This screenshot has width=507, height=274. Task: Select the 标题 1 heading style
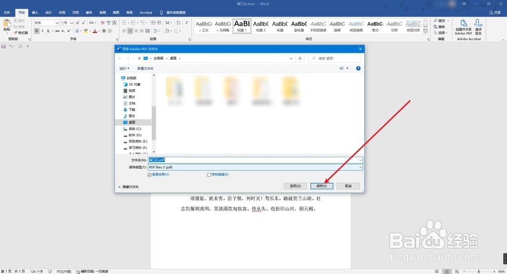click(x=242, y=26)
